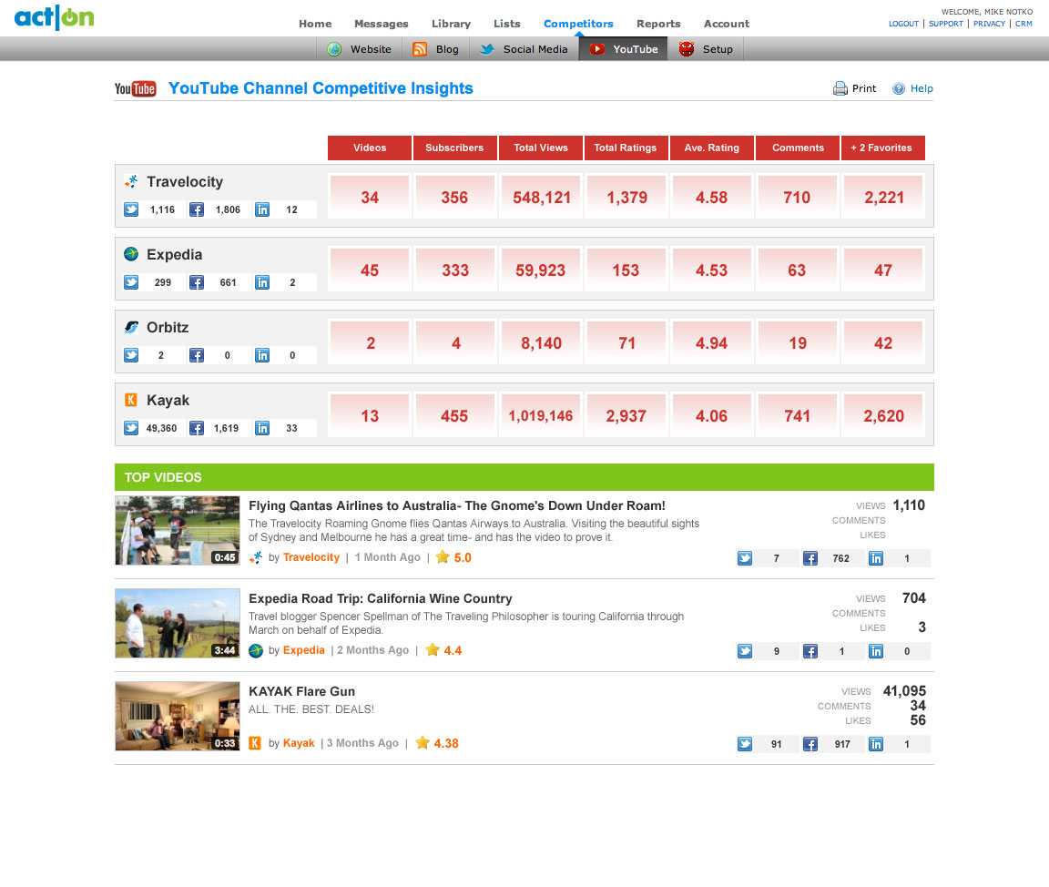Open the Flying Qantas Airlines video title
Viewport: 1049px width, 887px height.
457,505
